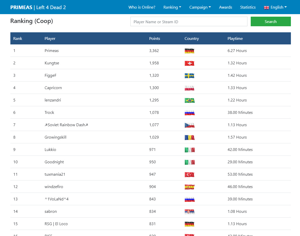
Task: Click the Rank column header
Action: coord(18,39)
